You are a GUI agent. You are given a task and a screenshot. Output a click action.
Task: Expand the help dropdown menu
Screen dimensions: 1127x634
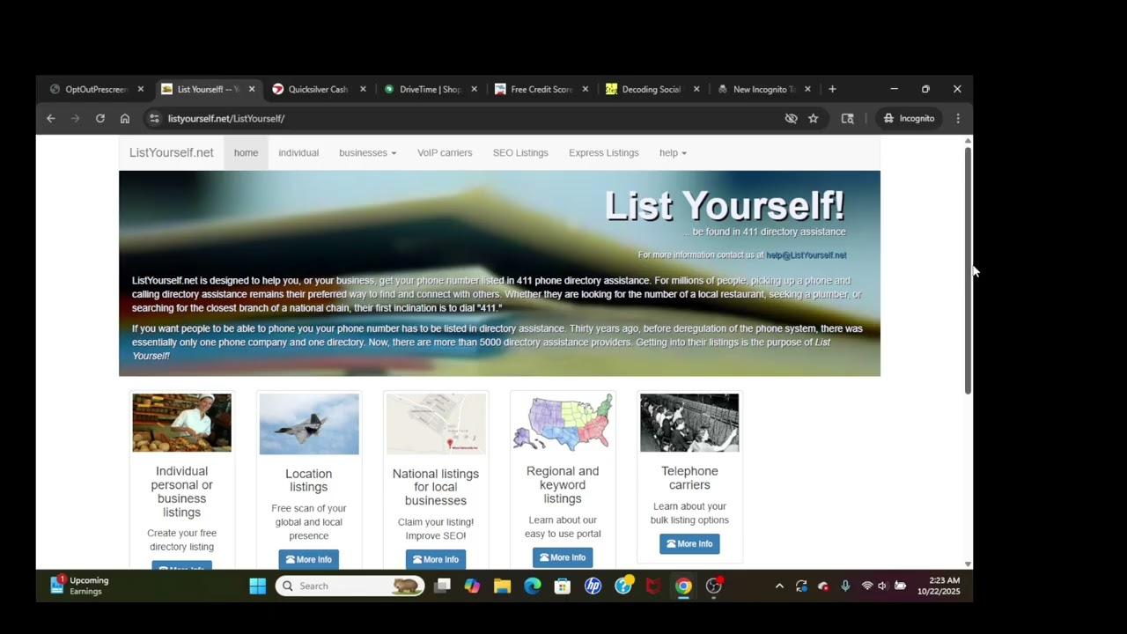[673, 152]
